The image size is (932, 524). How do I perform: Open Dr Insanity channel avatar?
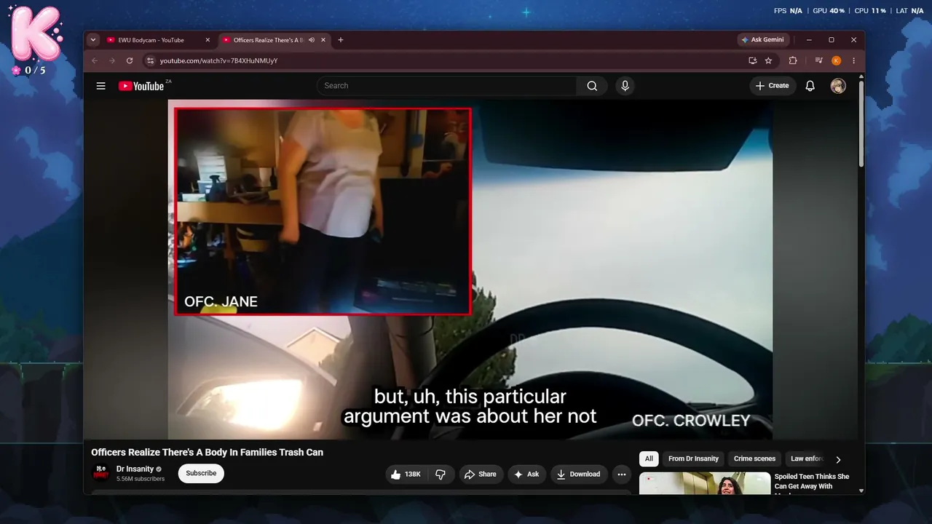click(x=100, y=473)
